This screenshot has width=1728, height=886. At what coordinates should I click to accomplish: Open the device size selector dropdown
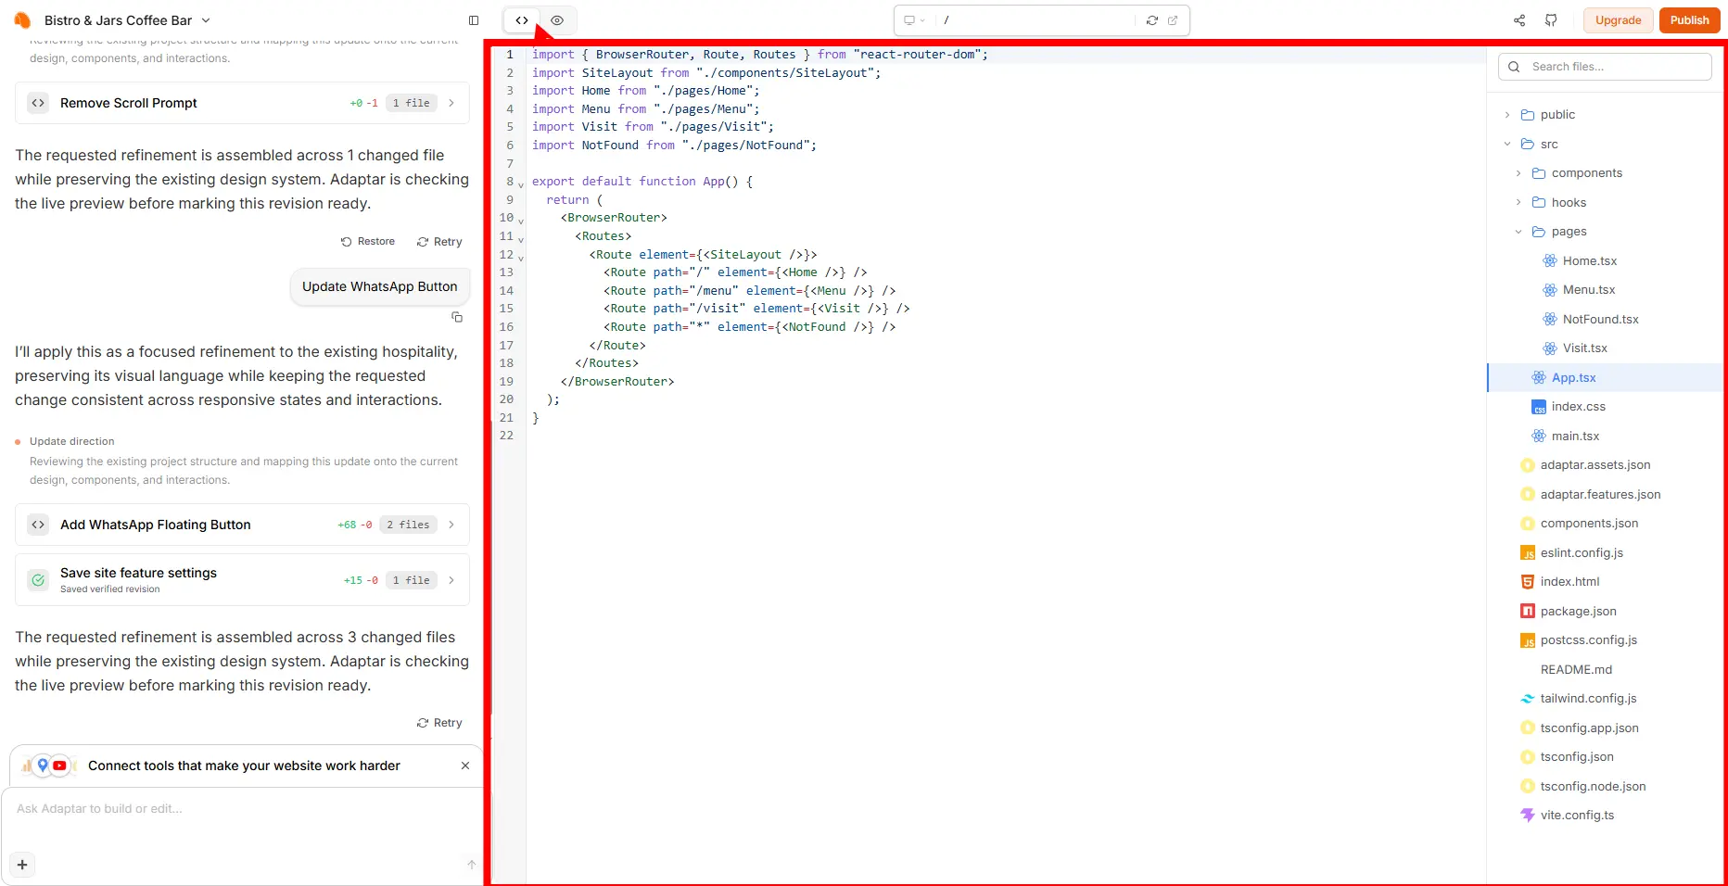[914, 20]
